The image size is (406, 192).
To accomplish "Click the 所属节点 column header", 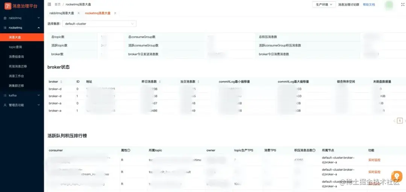I will coord(328,150).
